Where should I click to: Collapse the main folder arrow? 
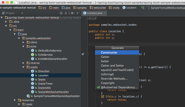pyautogui.click(x=10, y=30)
